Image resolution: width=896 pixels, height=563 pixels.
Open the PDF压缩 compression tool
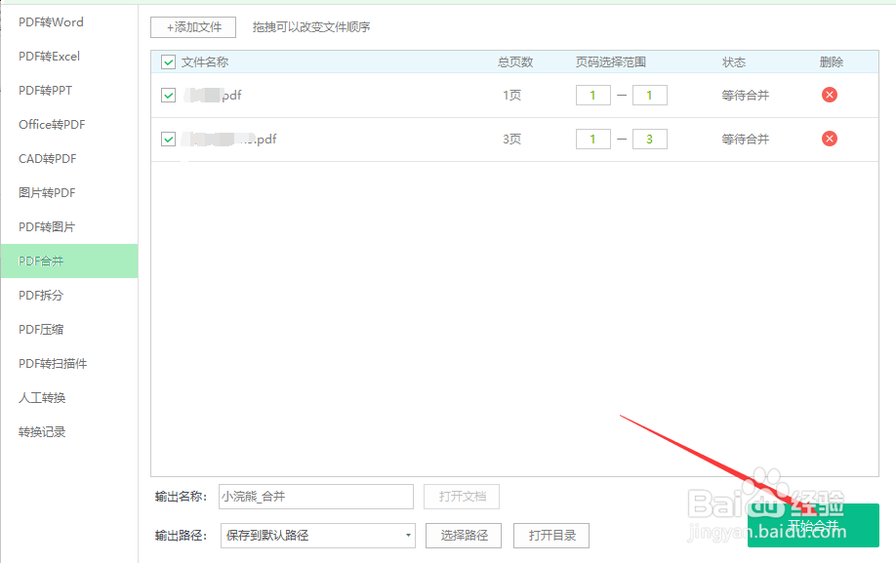click(x=42, y=329)
